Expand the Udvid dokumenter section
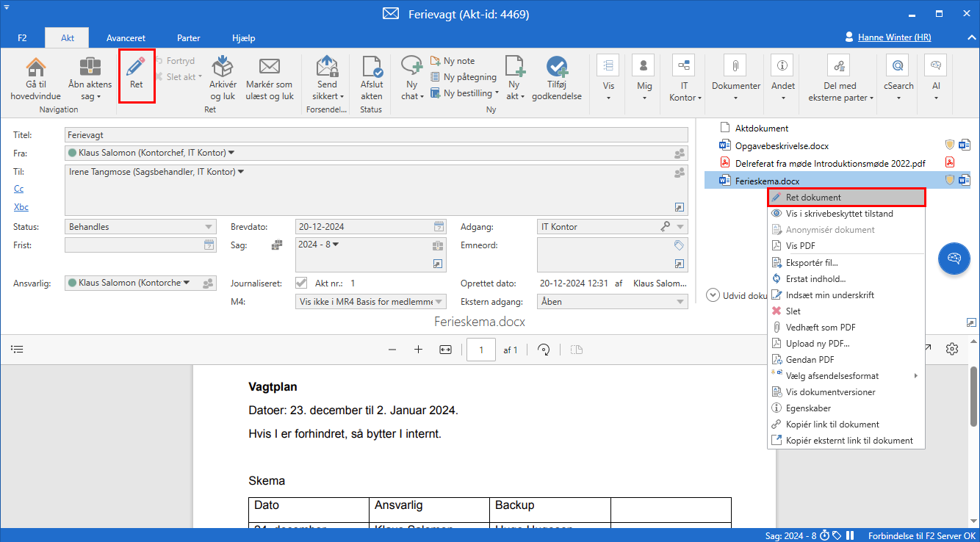Viewport: 980px width, 542px height. (713, 295)
